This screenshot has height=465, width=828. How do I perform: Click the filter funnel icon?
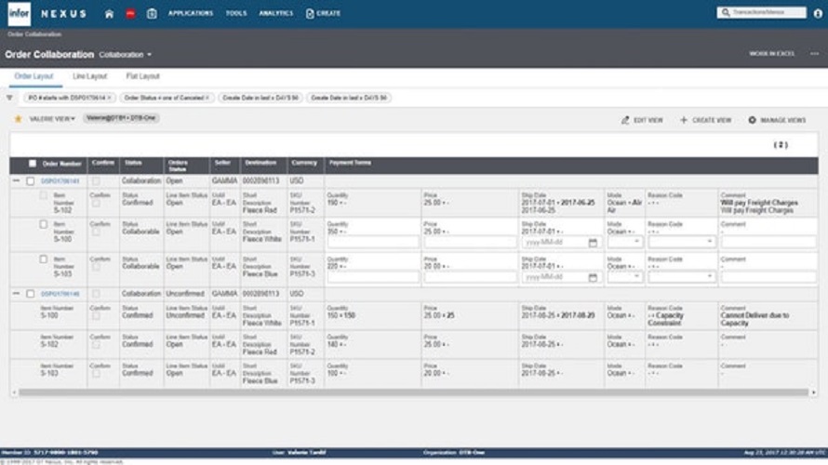[10, 97]
